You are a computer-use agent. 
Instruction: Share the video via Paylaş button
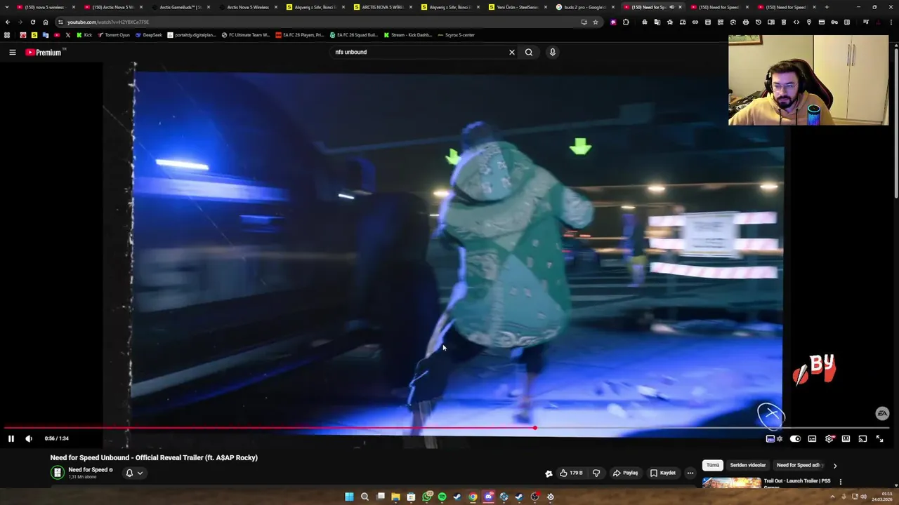tap(625, 473)
